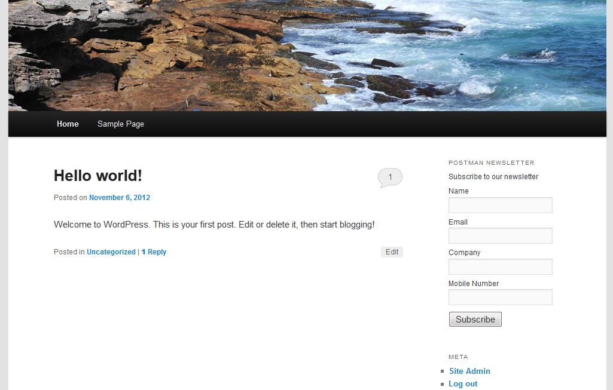Open the Uncategorized category link
This screenshot has width=613, height=390.
(x=111, y=252)
